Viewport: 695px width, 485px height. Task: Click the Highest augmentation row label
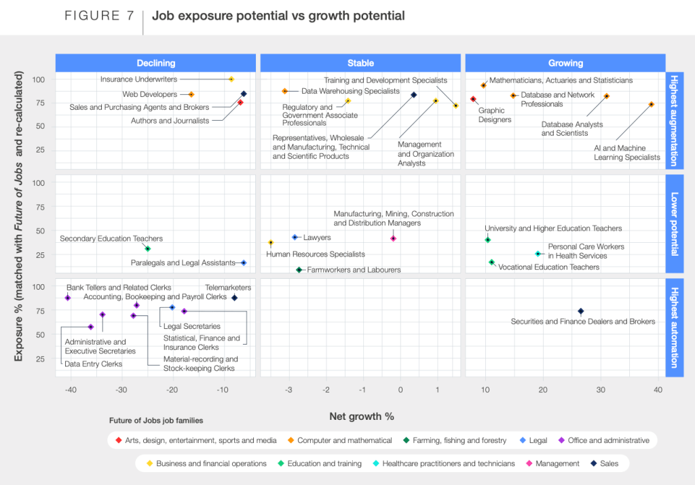point(674,119)
